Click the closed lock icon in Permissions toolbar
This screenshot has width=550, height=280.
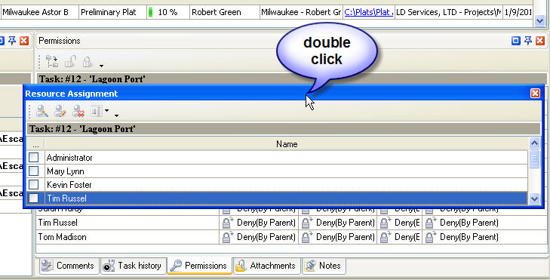pyautogui.click(x=87, y=61)
